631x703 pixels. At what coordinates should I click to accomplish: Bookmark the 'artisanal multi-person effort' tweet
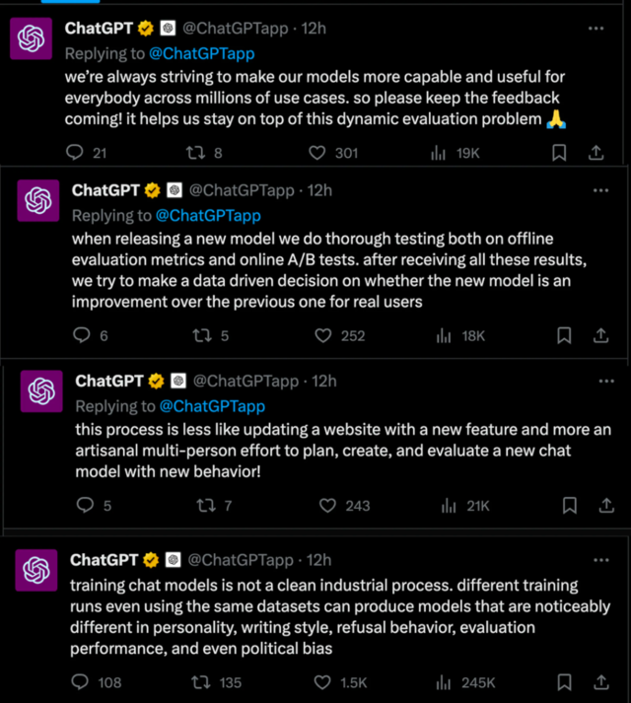pos(569,505)
